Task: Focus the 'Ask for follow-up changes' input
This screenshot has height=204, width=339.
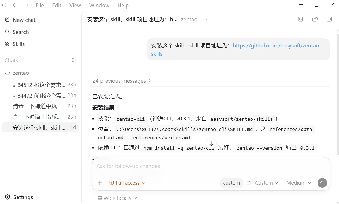Action: click(x=211, y=166)
